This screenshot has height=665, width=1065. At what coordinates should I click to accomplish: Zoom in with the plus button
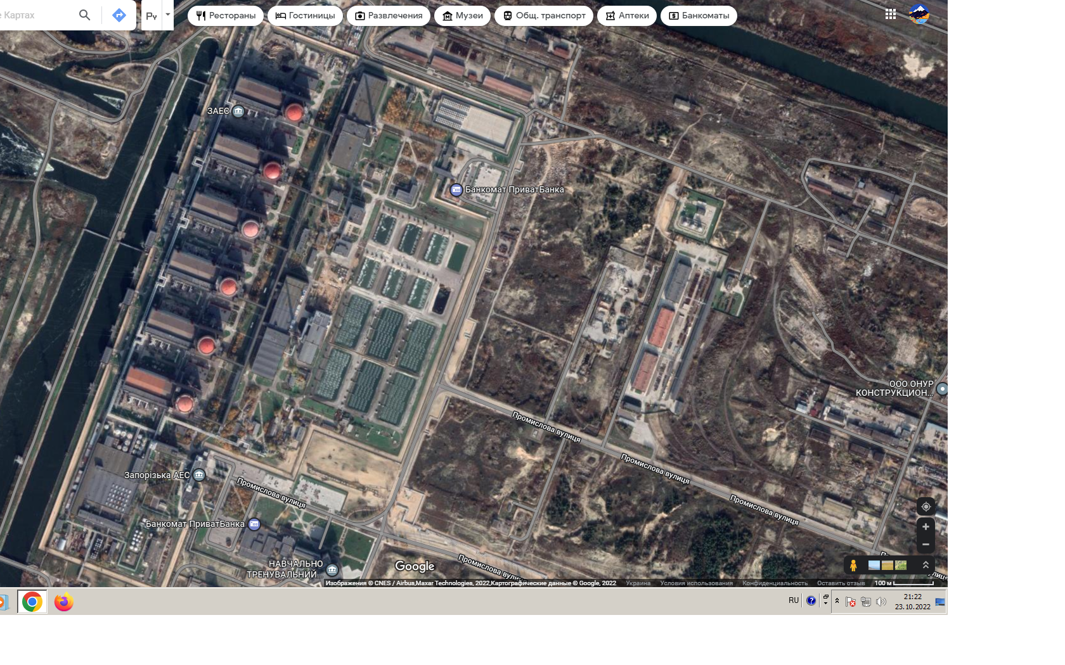[x=926, y=527]
